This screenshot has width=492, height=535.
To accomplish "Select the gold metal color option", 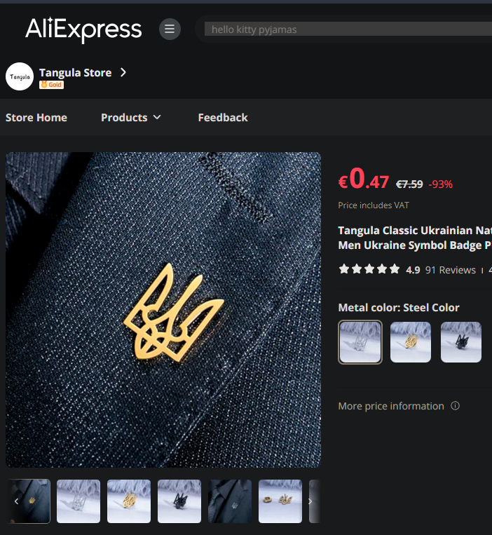I will [x=411, y=342].
